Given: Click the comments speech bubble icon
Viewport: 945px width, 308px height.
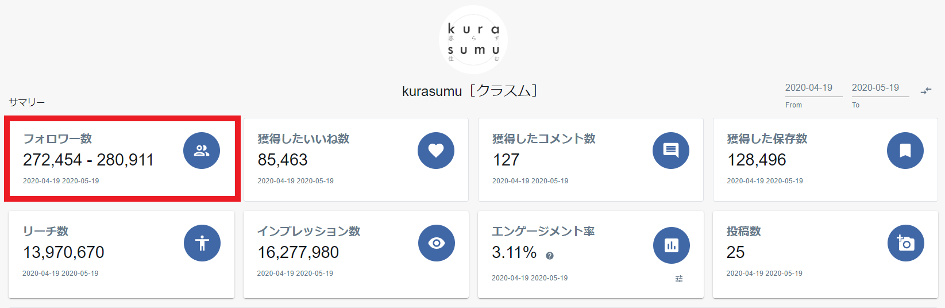Looking at the screenshot, I should pyautogui.click(x=671, y=151).
